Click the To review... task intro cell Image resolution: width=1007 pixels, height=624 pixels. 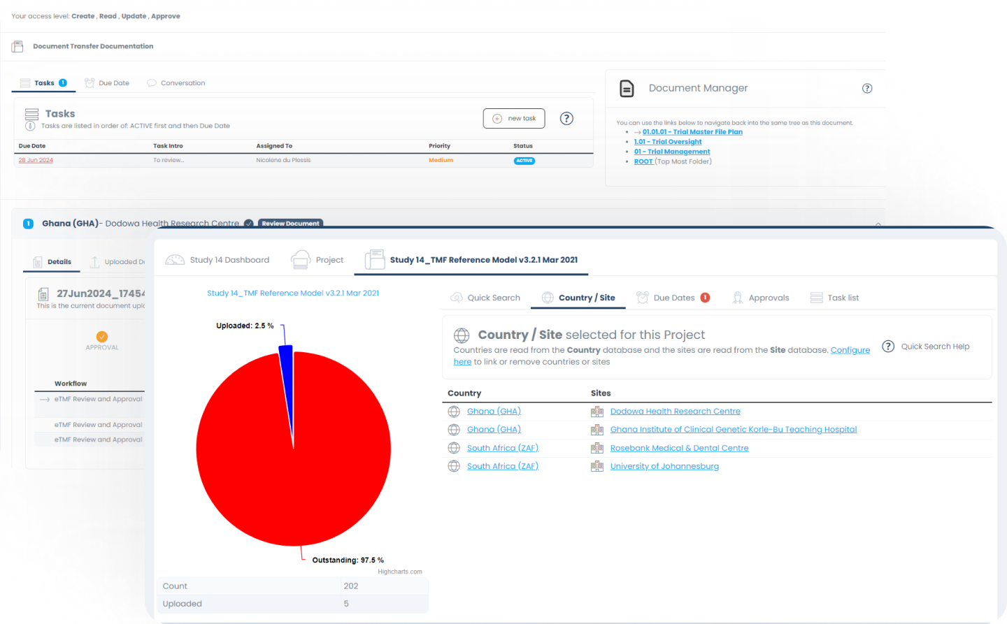click(x=169, y=161)
